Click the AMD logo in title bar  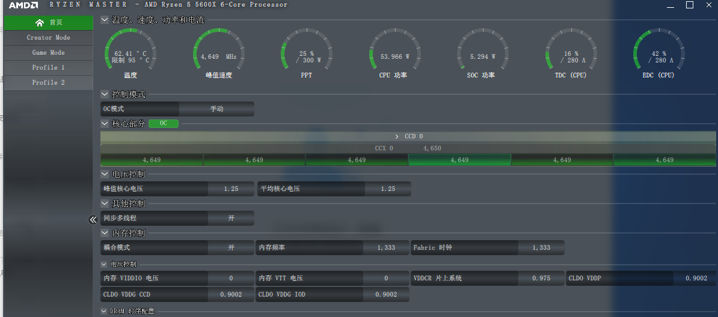coord(24,5)
